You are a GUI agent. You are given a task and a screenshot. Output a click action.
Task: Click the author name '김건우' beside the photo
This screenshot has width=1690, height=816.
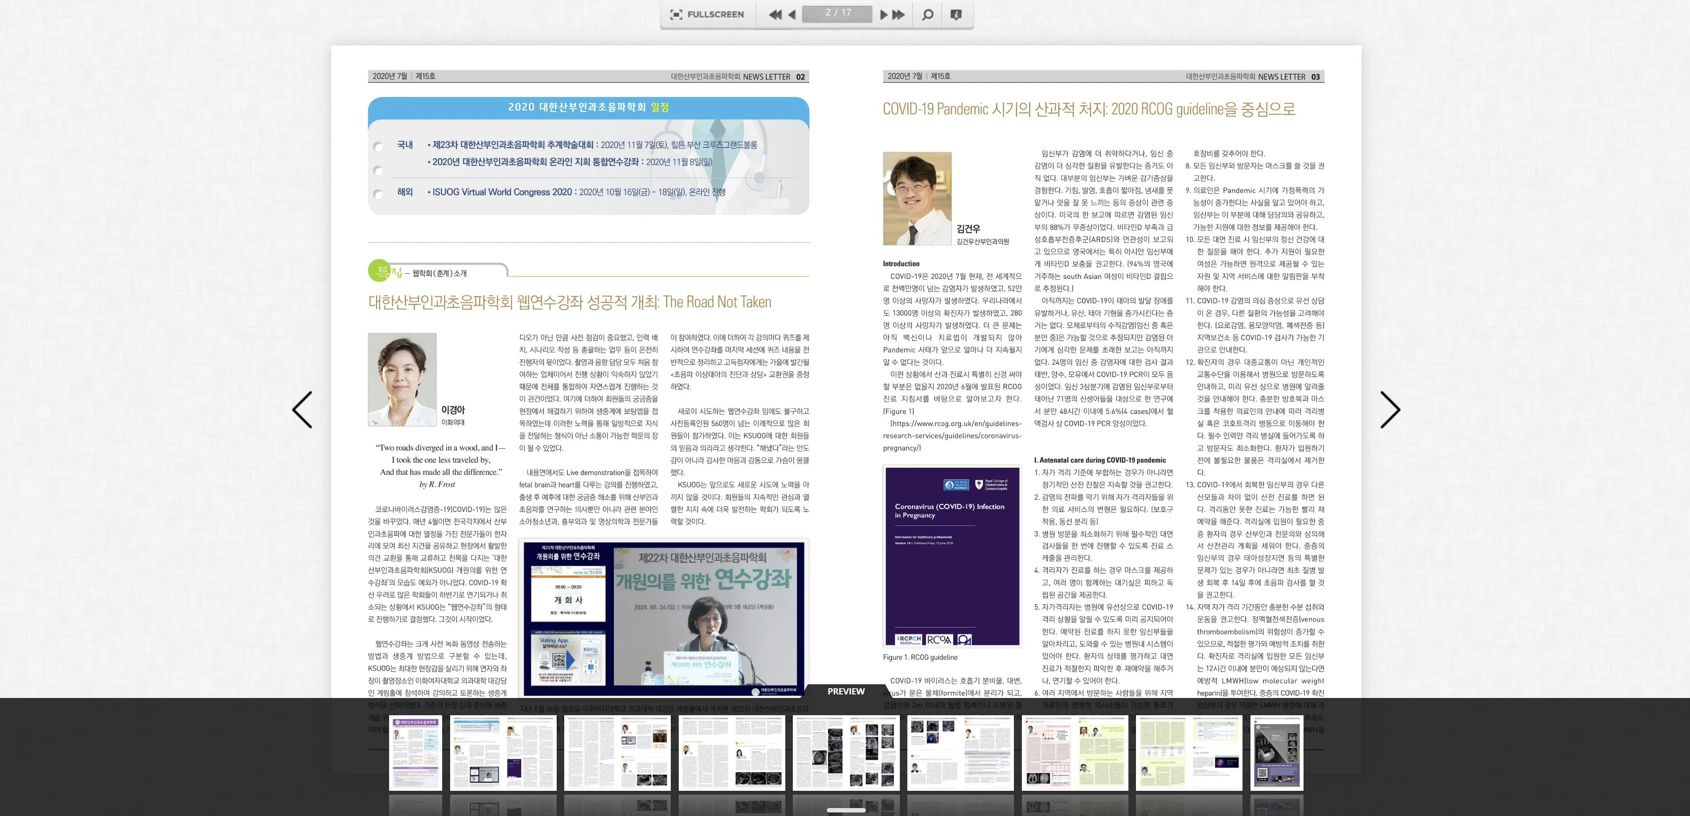pos(968,229)
